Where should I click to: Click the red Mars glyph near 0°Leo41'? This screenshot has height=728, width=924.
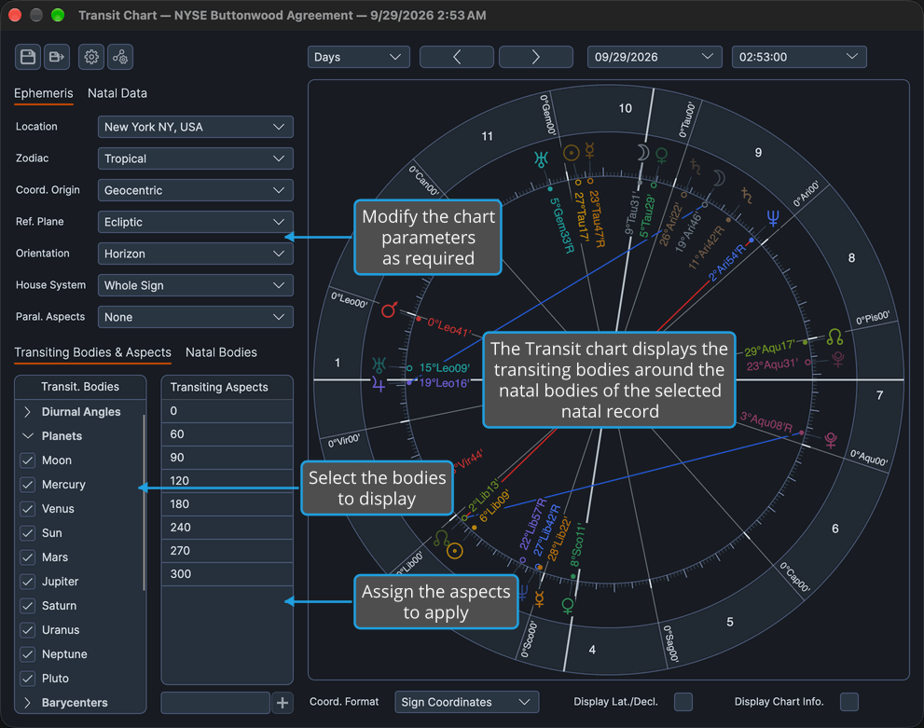(x=389, y=309)
